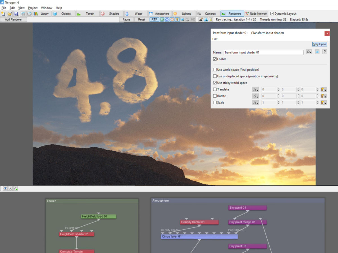Collapse the Cirrus layer 01 node

tap(199, 236)
